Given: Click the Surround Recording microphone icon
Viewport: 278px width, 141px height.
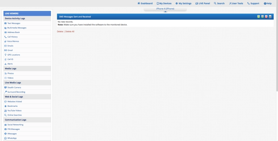Looking at the screenshot, I should point(6,92).
